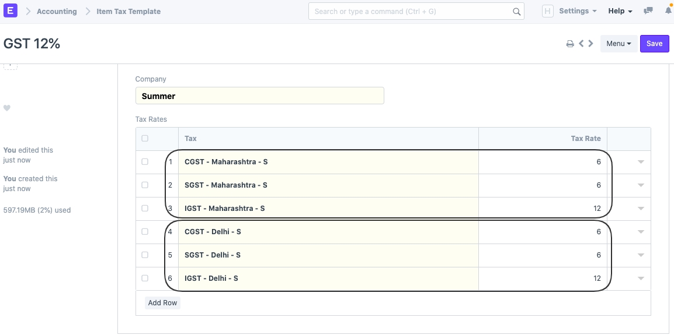674x335 pixels.
Task: Click the search magnifier icon
Action: (x=516, y=12)
